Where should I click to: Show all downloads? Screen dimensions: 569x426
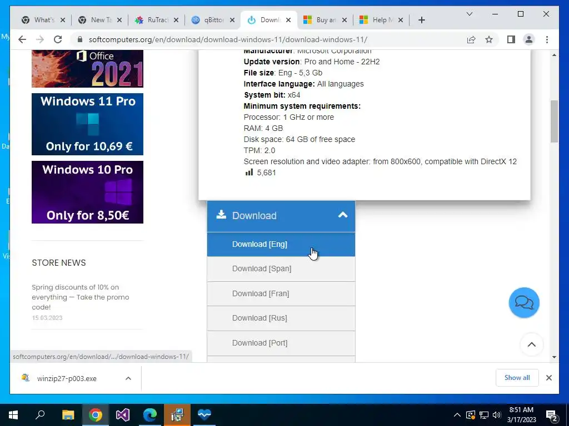coord(517,378)
